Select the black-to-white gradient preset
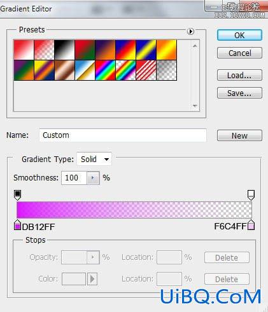 64,50
